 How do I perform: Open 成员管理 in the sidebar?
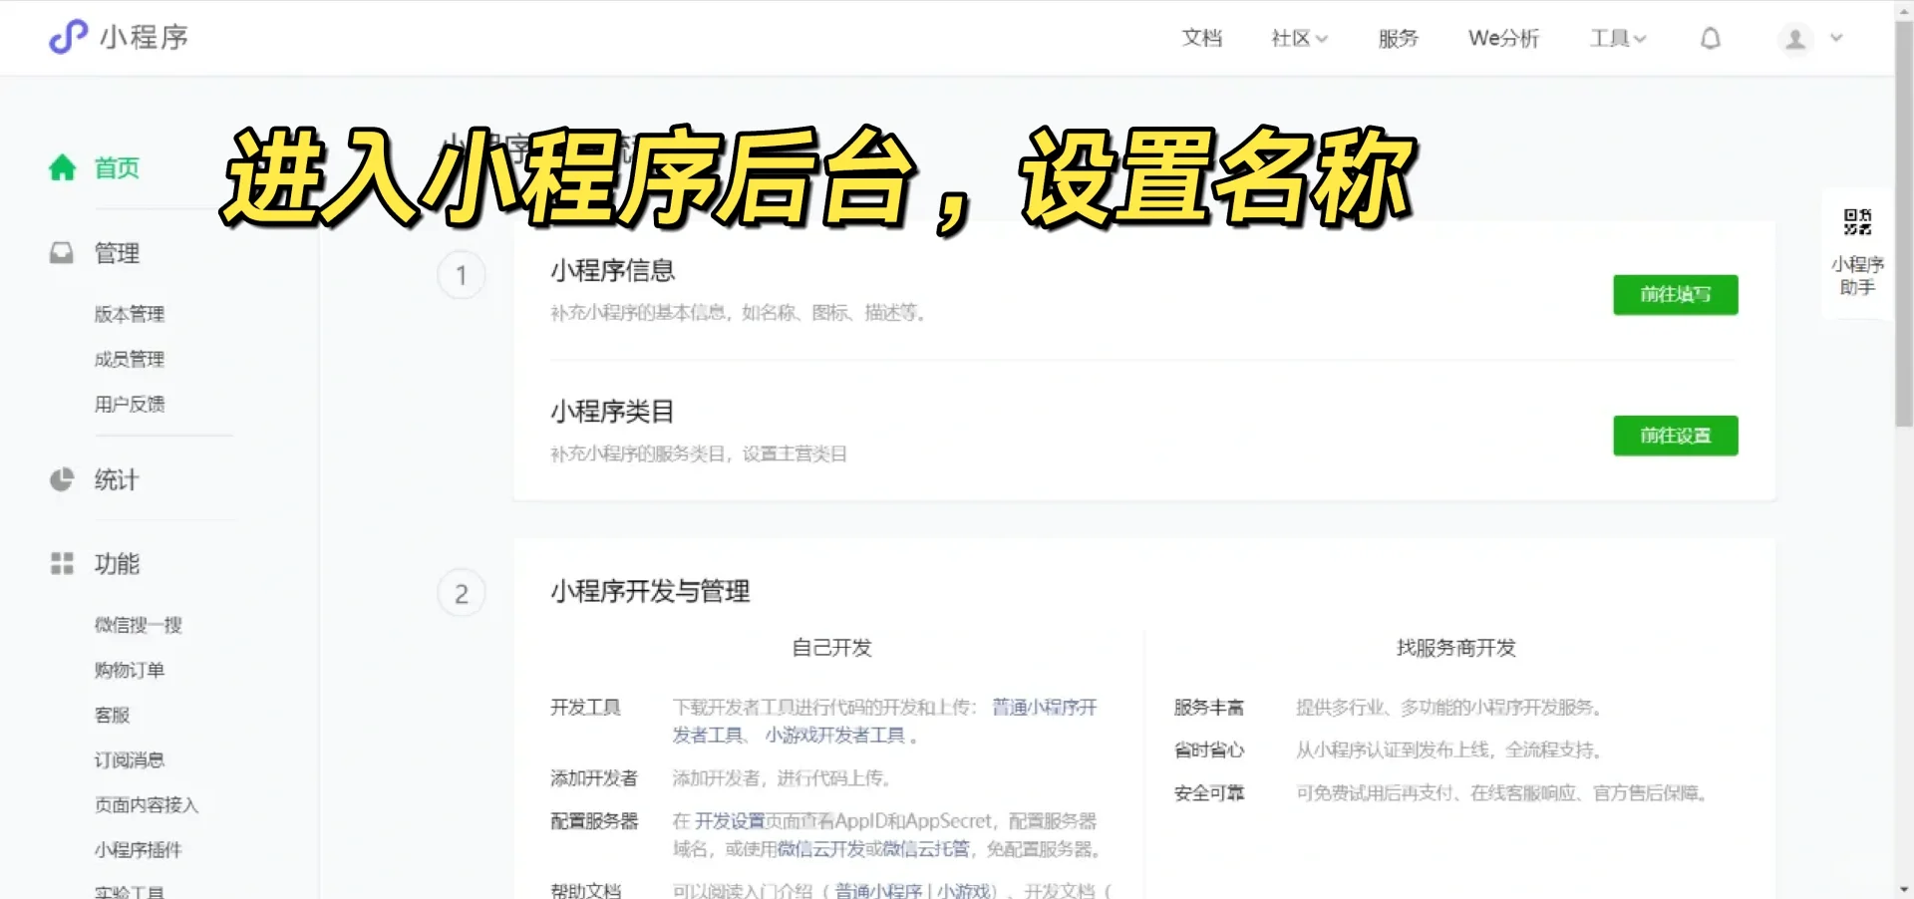coord(130,359)
